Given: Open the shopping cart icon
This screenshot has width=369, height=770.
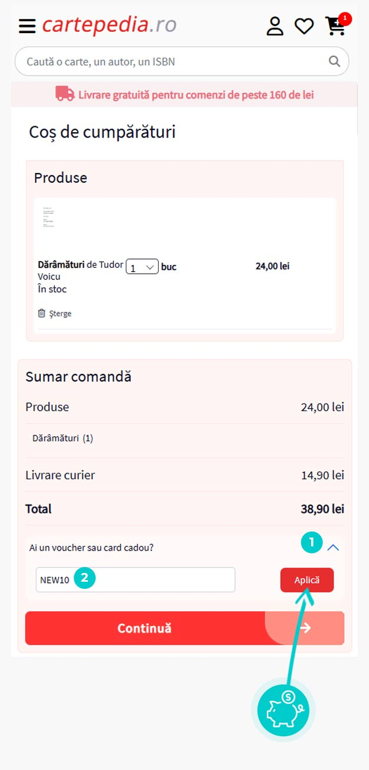Looking at the screenshot, I should click(336, 26).
